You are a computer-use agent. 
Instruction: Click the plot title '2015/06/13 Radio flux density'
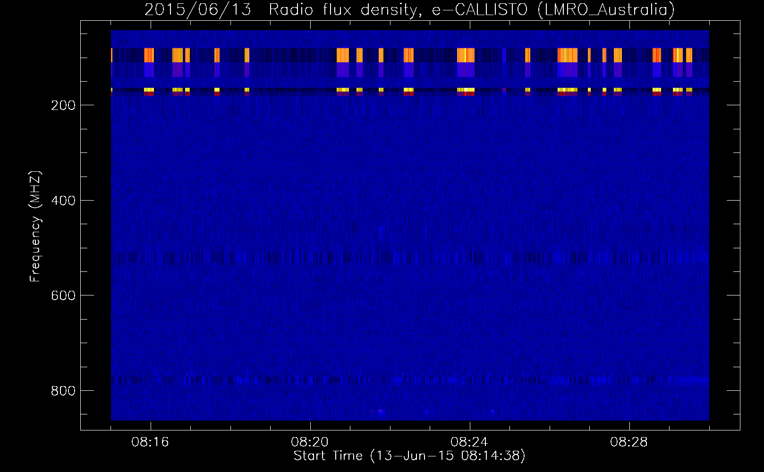409,10
